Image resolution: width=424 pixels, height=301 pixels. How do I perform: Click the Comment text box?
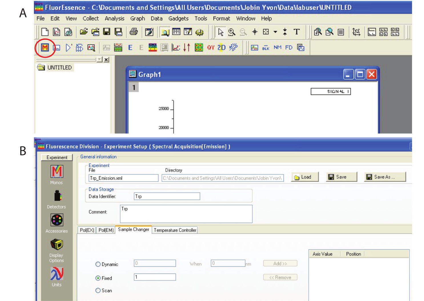tap(186, 214)
